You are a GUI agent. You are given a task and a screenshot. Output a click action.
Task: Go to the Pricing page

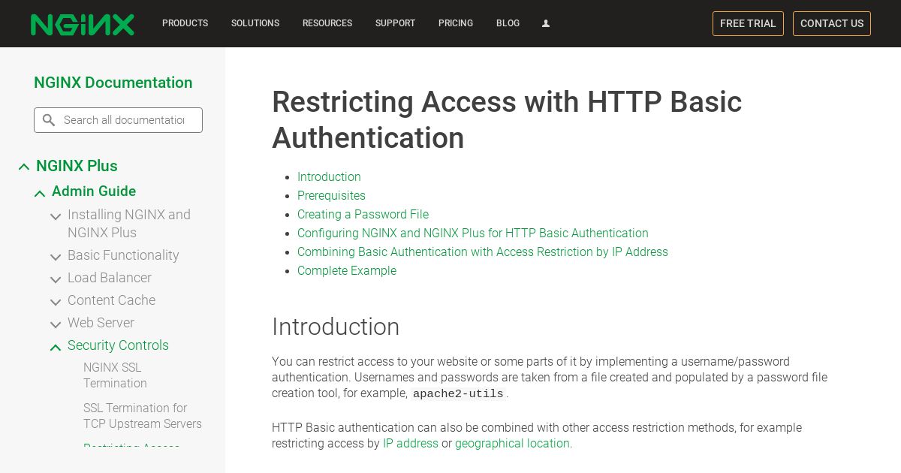456,23
